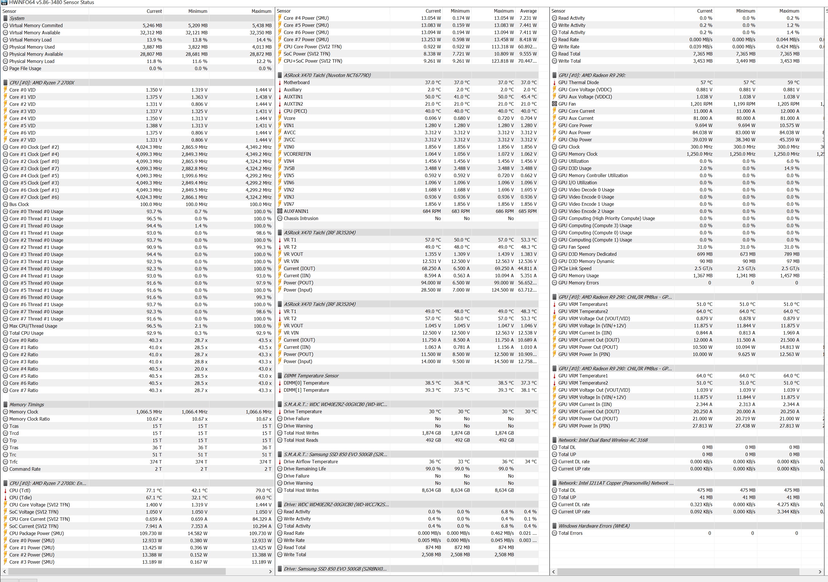This screenshot has width=828, height=582.
Task: Click the fan icon next to AUXFANIN1
Action: (280, 211)
